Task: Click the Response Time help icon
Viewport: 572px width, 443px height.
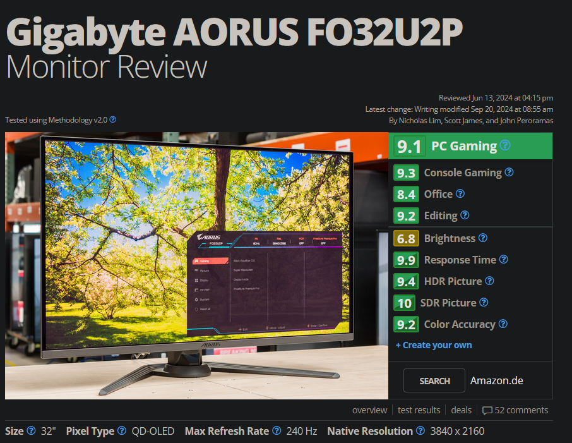Action: (504, 259)
